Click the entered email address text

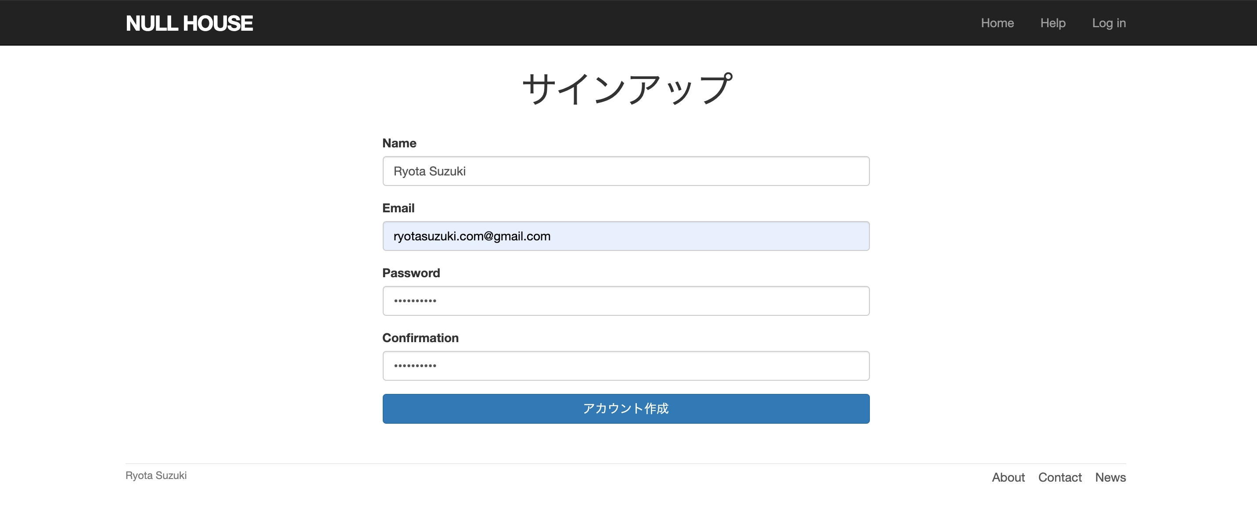471,236
